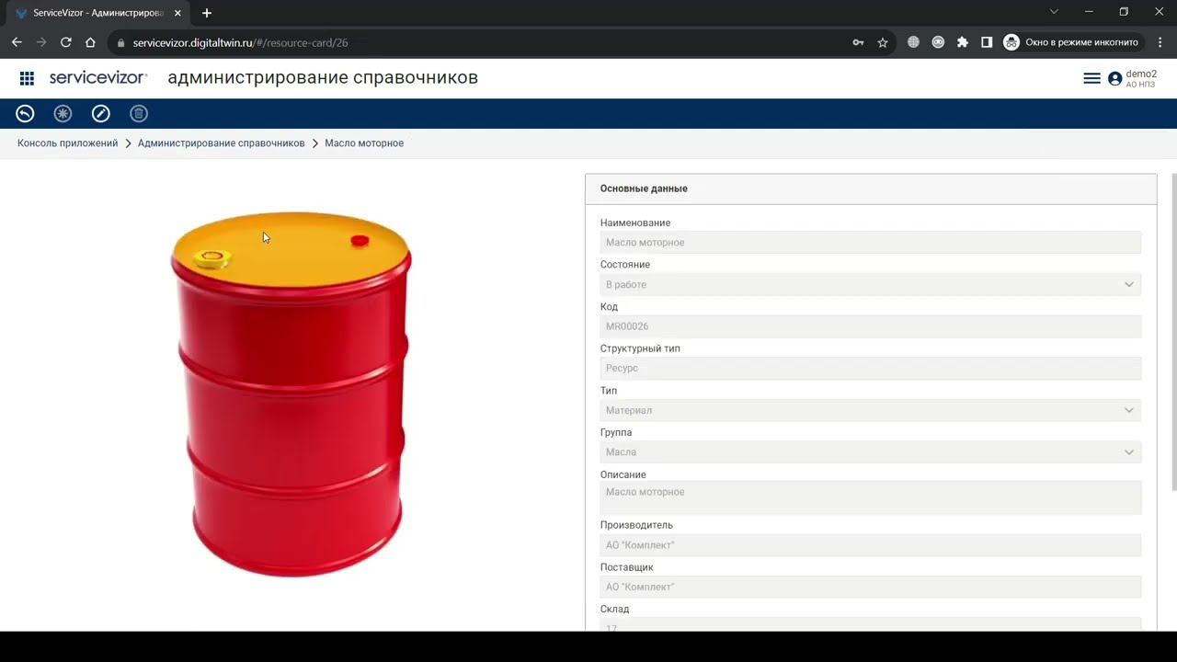Image resolution: width=1177 pixels, height=662 pixels.
Task: Click the asterisk create-new toolbar icon
Action: click(63, 114)
